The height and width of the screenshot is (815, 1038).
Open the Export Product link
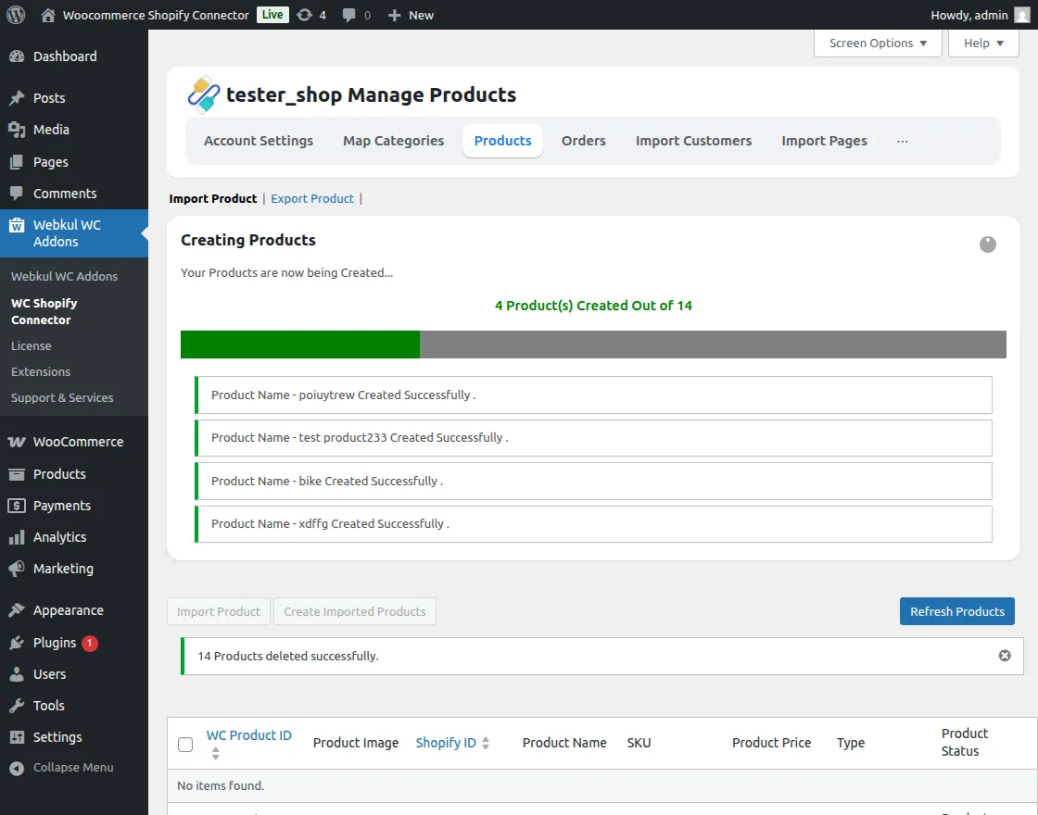[x=312, y=198]
